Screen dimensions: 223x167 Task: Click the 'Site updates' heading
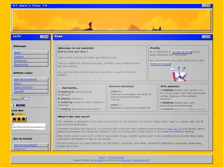point(170,86)
